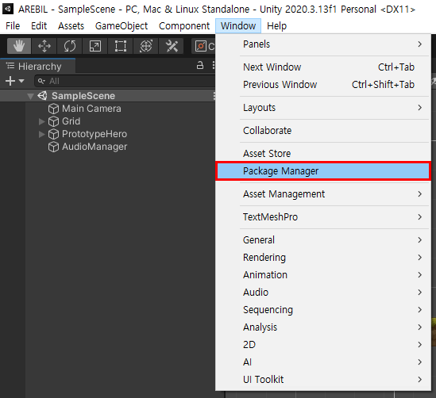Select Main Camera in the Hierarchy
The image size is (436, 398).
91,109
